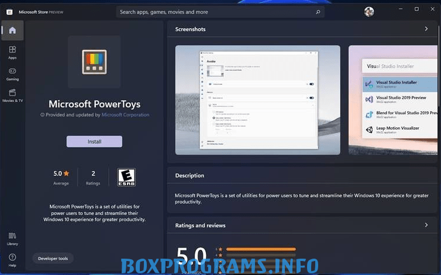The image size is (441, 275).
Task: Click the search apps, games, movies field
Action: (220, 12)
